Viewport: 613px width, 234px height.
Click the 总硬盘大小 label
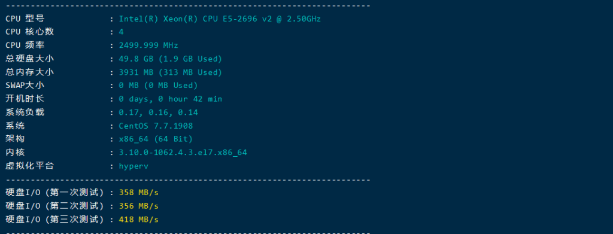(x=30, y=59)
